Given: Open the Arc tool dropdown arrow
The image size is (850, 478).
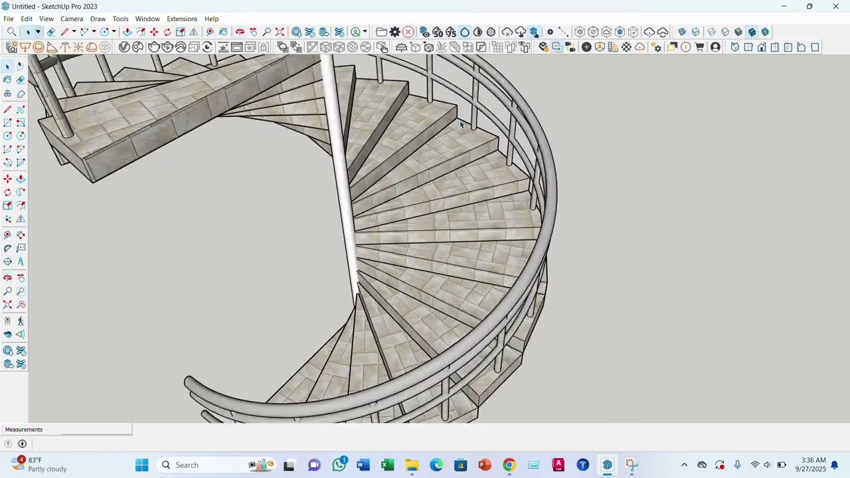Looking at the screenshot, I should point(94,32).
